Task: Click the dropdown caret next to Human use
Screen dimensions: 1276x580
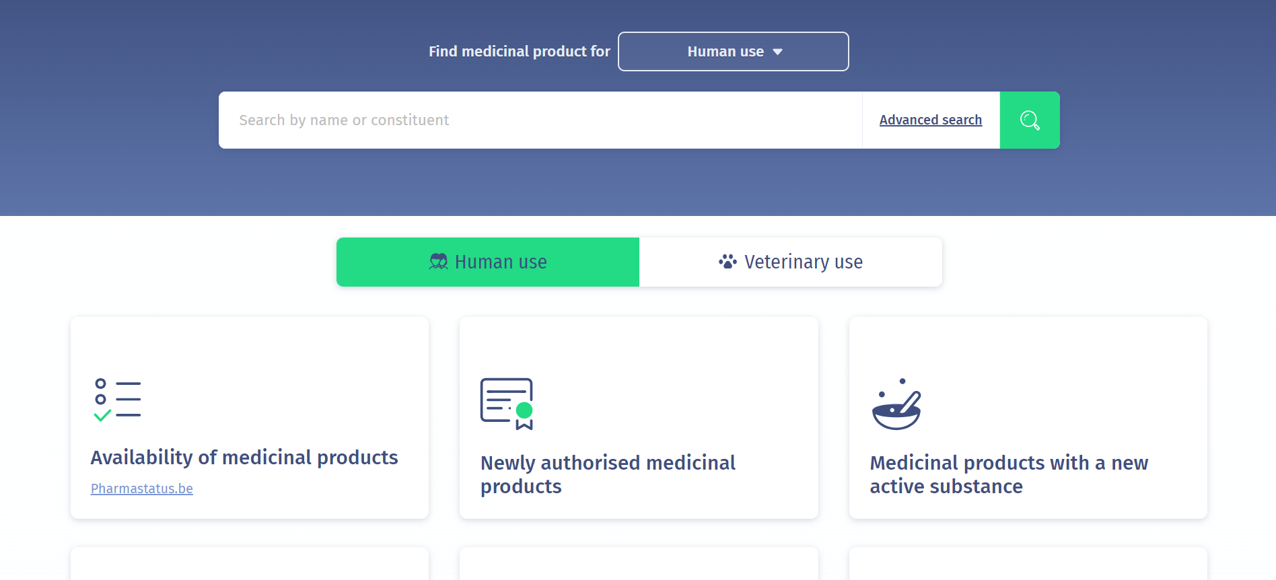Action: [x=778, y=52]
